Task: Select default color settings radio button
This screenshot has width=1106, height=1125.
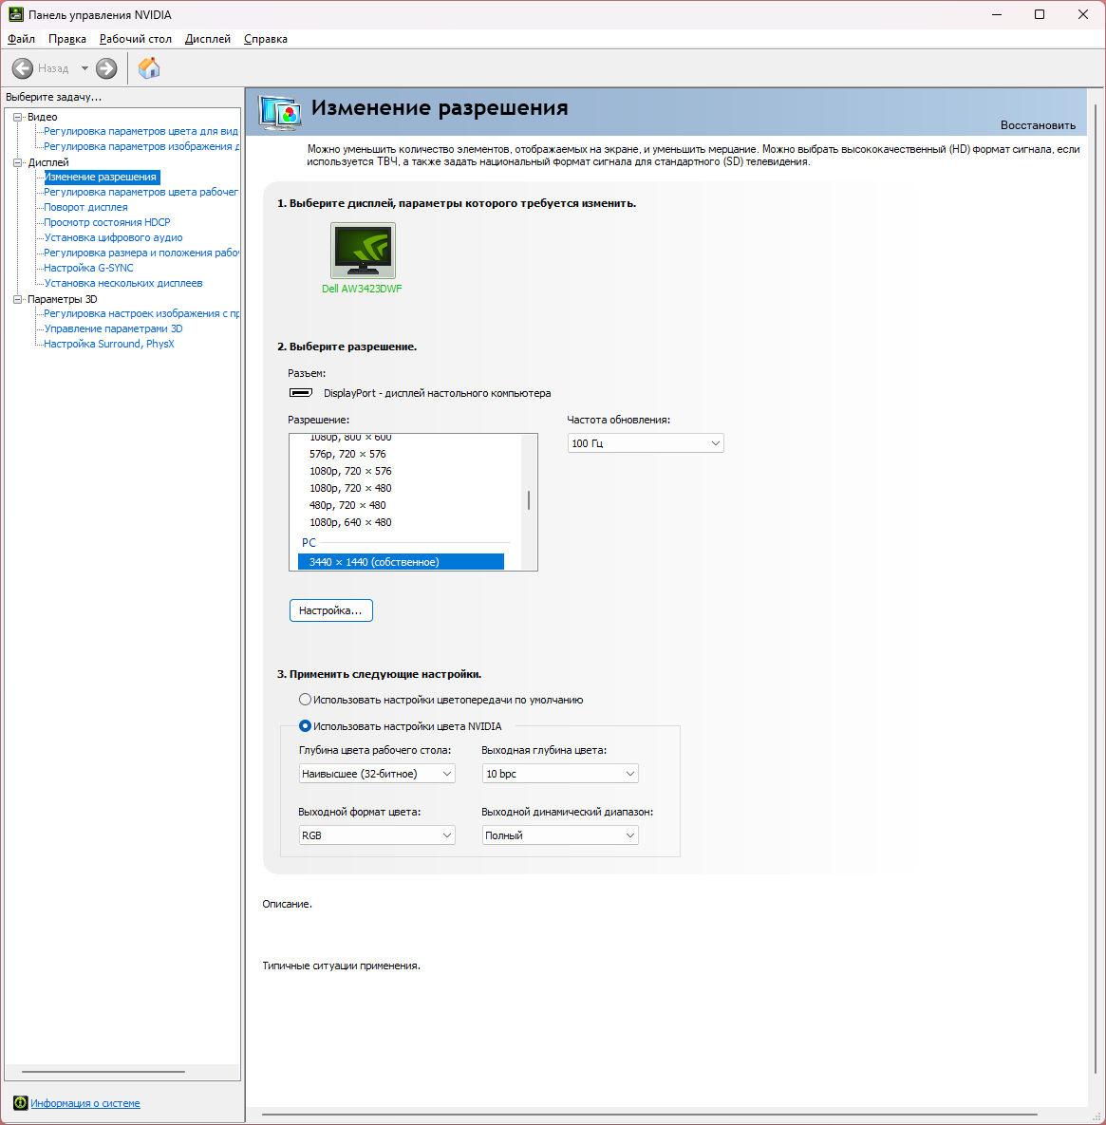Action: tap(305, 700)
